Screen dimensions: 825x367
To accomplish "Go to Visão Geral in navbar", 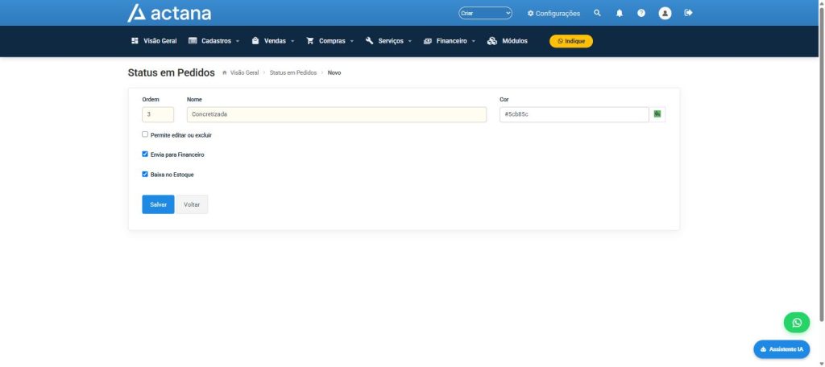I will click(x=154, y=41).
